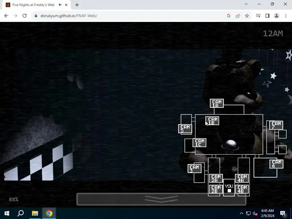Switch to CAM 7 feed
Image resolution: width=292 pixels, height=219 pixels.
coord(276,125)
